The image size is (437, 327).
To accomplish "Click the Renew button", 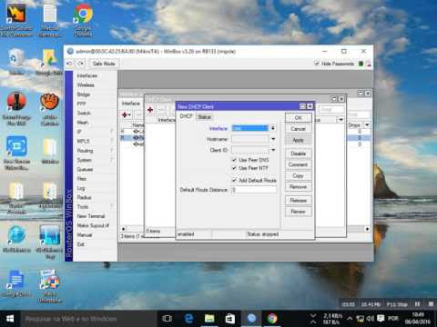I will coord(299,212).
